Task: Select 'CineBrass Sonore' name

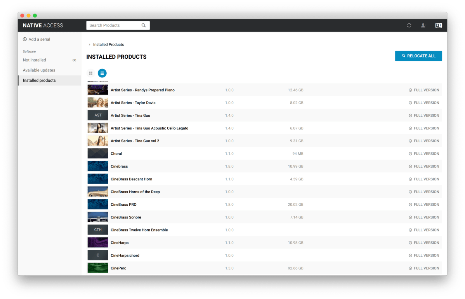Action: tap(126, 217)
